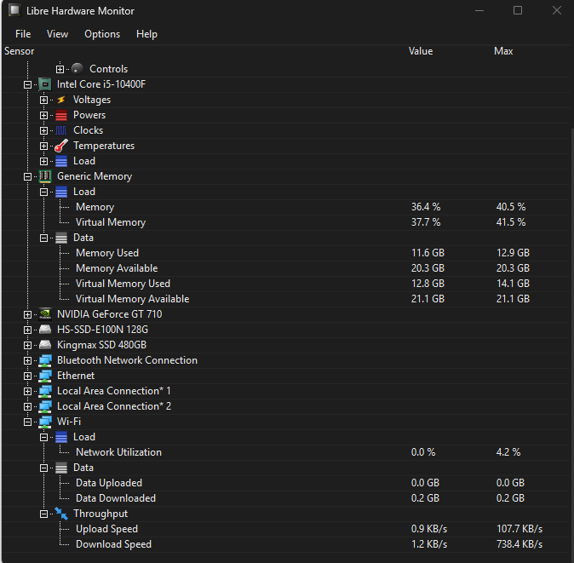Click the Generic Memory RAM icon
This screenshot has width=574, height=563.
click(45, 176)
